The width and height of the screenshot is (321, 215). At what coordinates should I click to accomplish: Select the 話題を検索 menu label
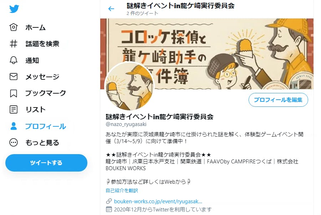pos(42,43)
